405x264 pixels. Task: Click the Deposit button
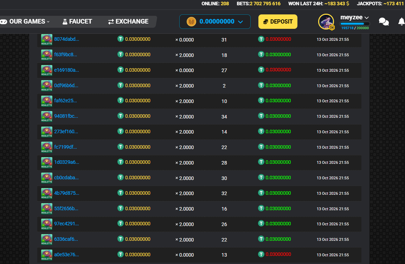[x=278, y=22]
